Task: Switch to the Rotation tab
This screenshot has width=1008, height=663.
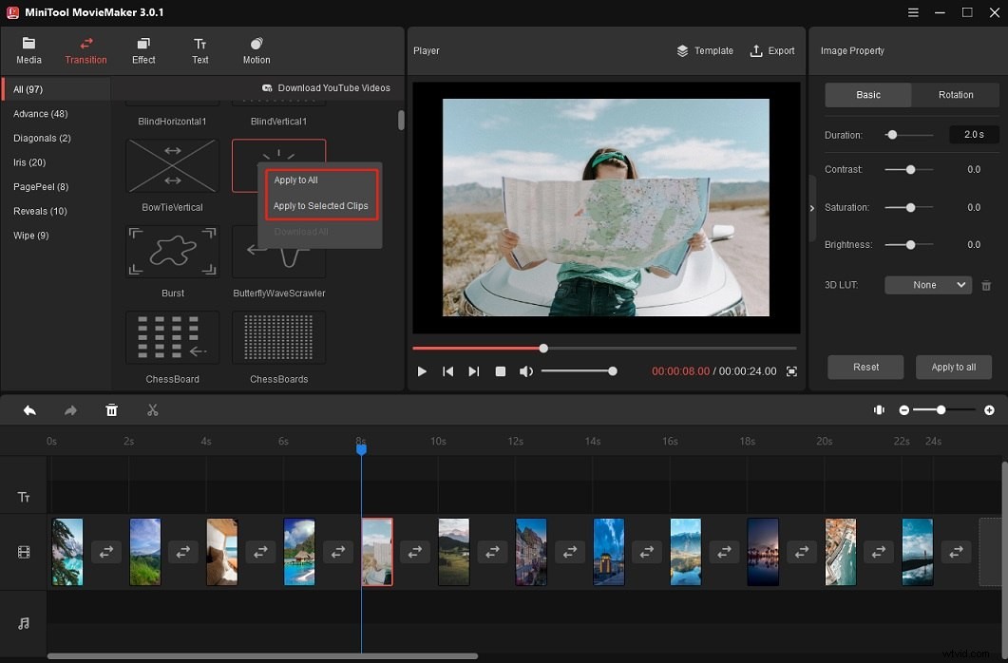Action: 956,94
